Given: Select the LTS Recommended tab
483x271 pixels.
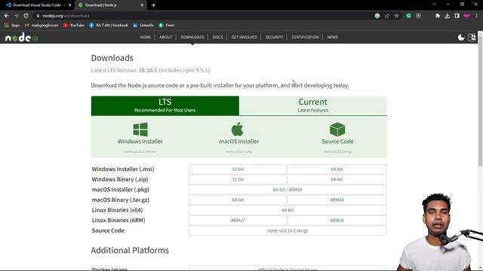Looking at the screenshot, I should pyautogui.click(x=165, y=105).
